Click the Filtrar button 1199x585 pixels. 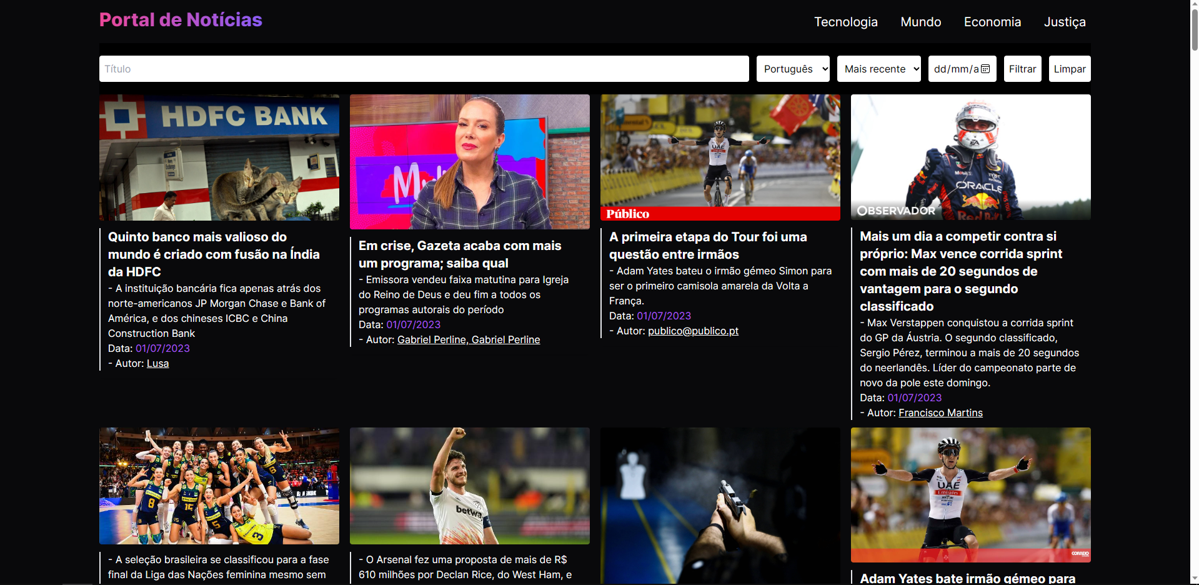click(x=1022, y=69)
